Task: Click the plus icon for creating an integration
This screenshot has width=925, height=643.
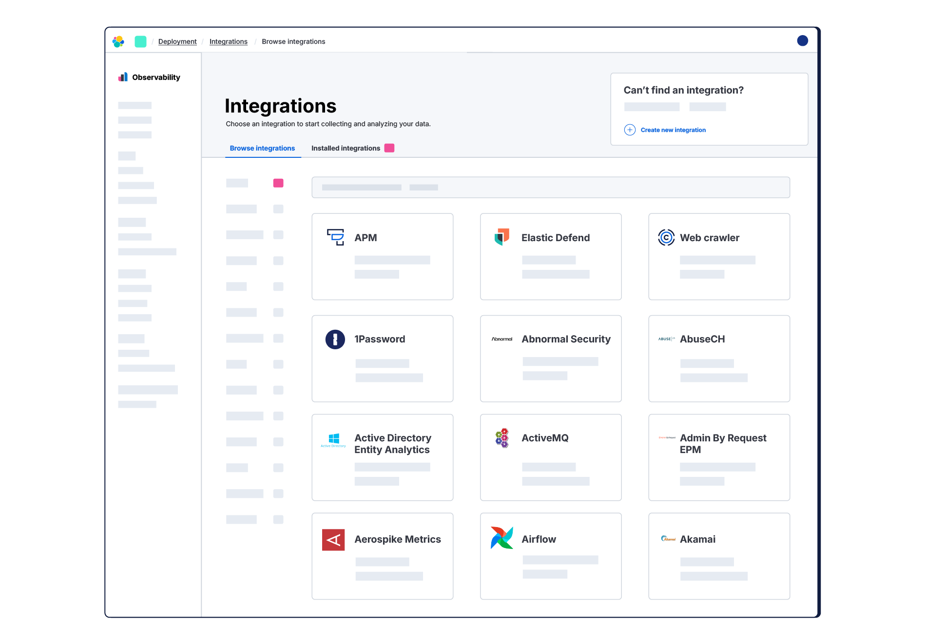Action: 630,130
